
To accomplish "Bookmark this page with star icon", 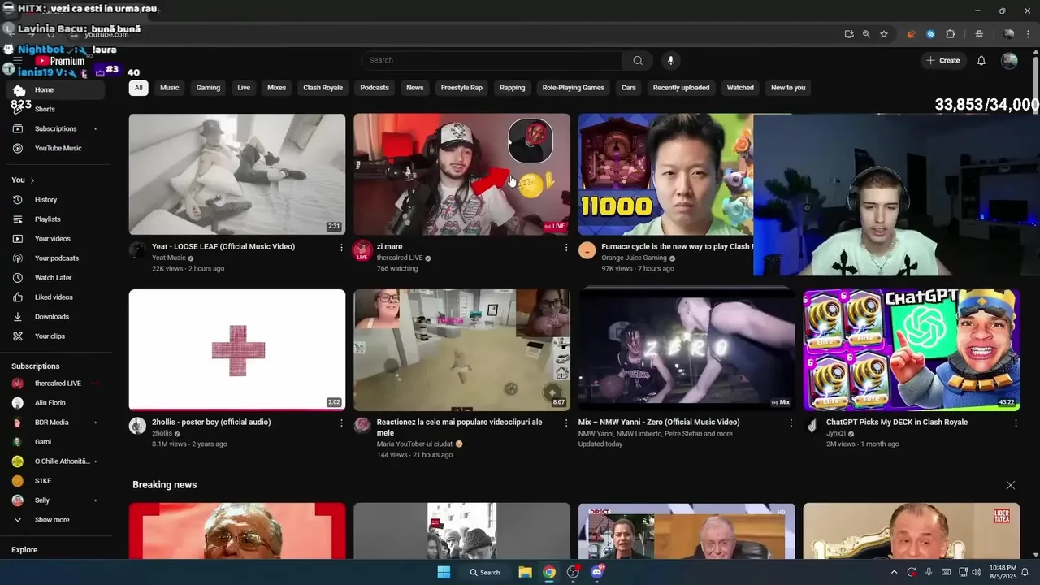I will (x=884, y=34).
